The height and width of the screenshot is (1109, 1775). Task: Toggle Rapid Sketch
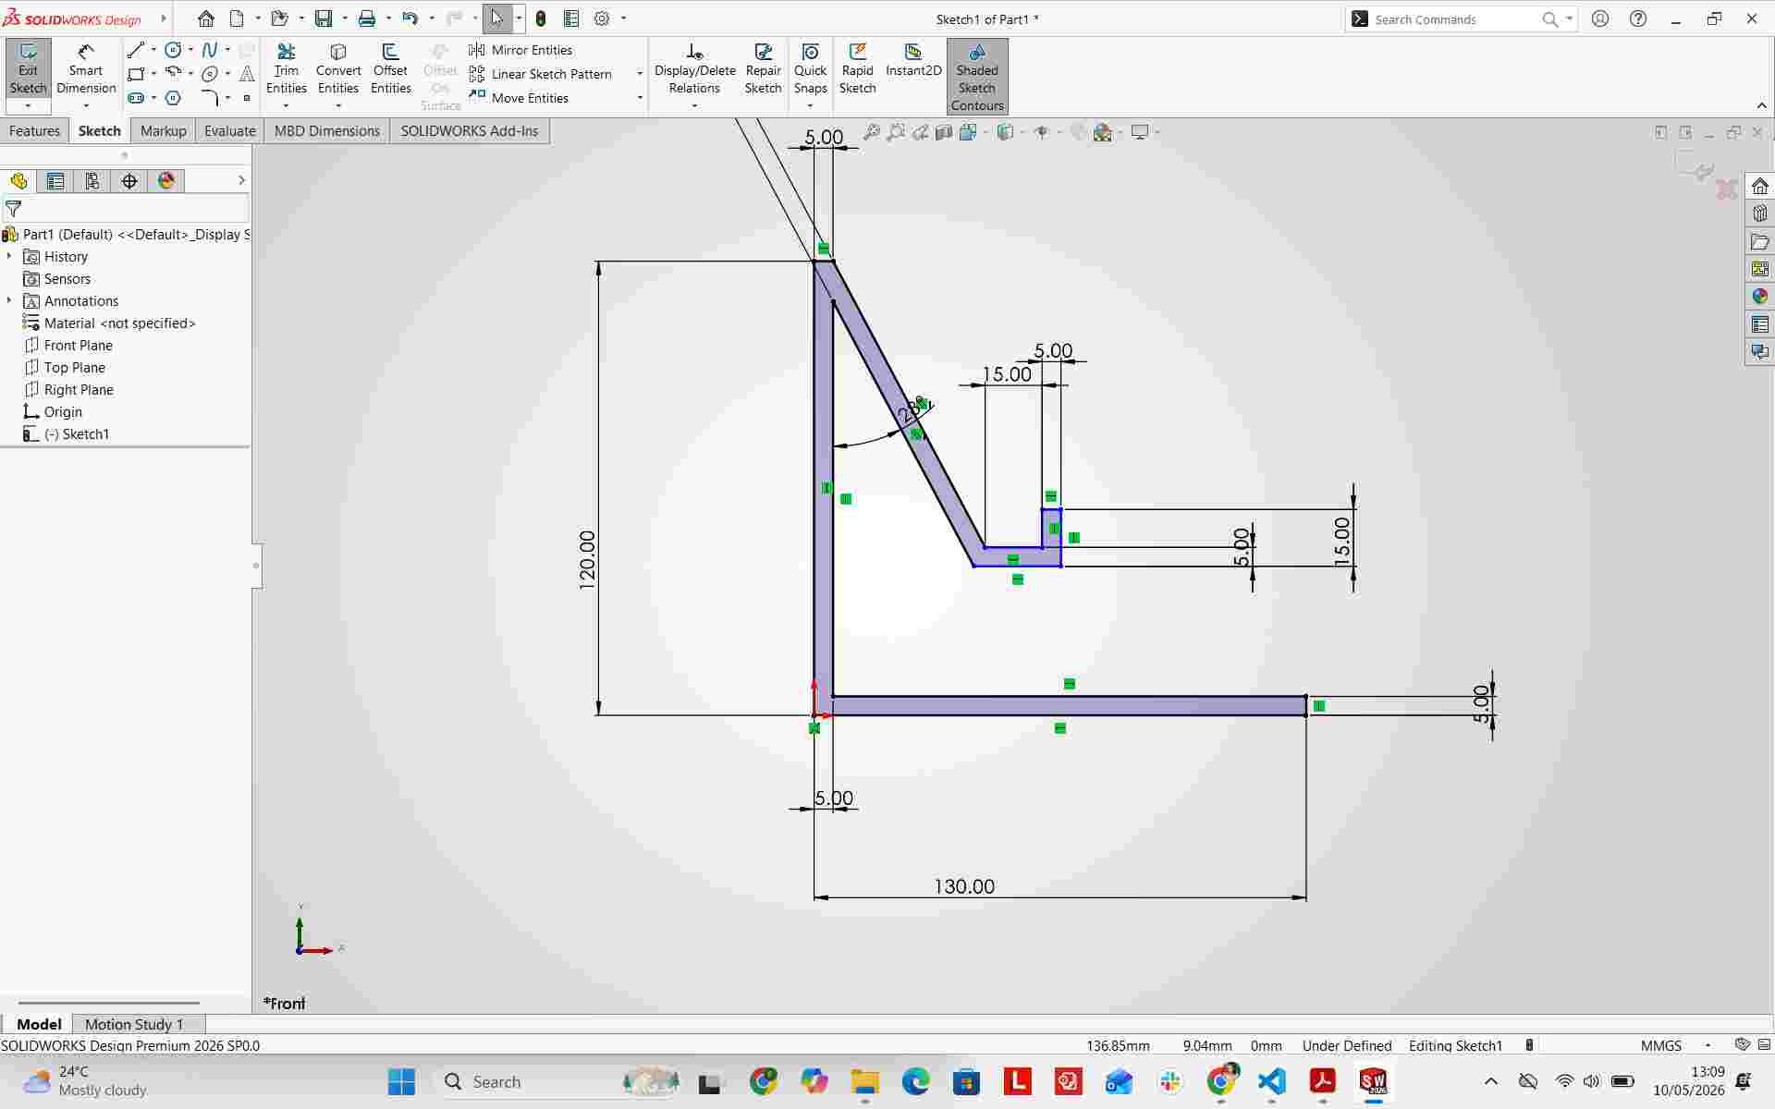pyautogui.click(x=857, y=69)
